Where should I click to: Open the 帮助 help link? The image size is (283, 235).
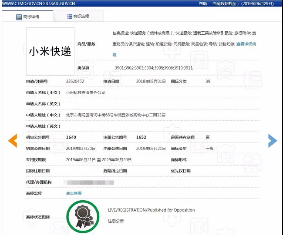pos(203,3)
